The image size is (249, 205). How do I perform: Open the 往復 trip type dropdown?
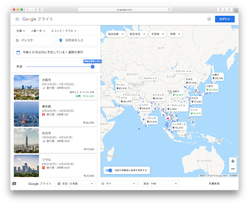click(21, 31)
